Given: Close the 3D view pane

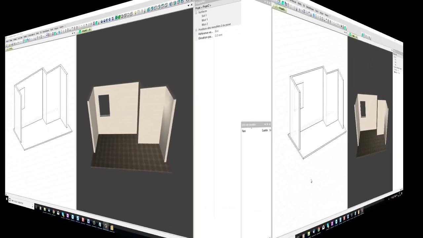Looking at the screenshot, I should (192, 5).
